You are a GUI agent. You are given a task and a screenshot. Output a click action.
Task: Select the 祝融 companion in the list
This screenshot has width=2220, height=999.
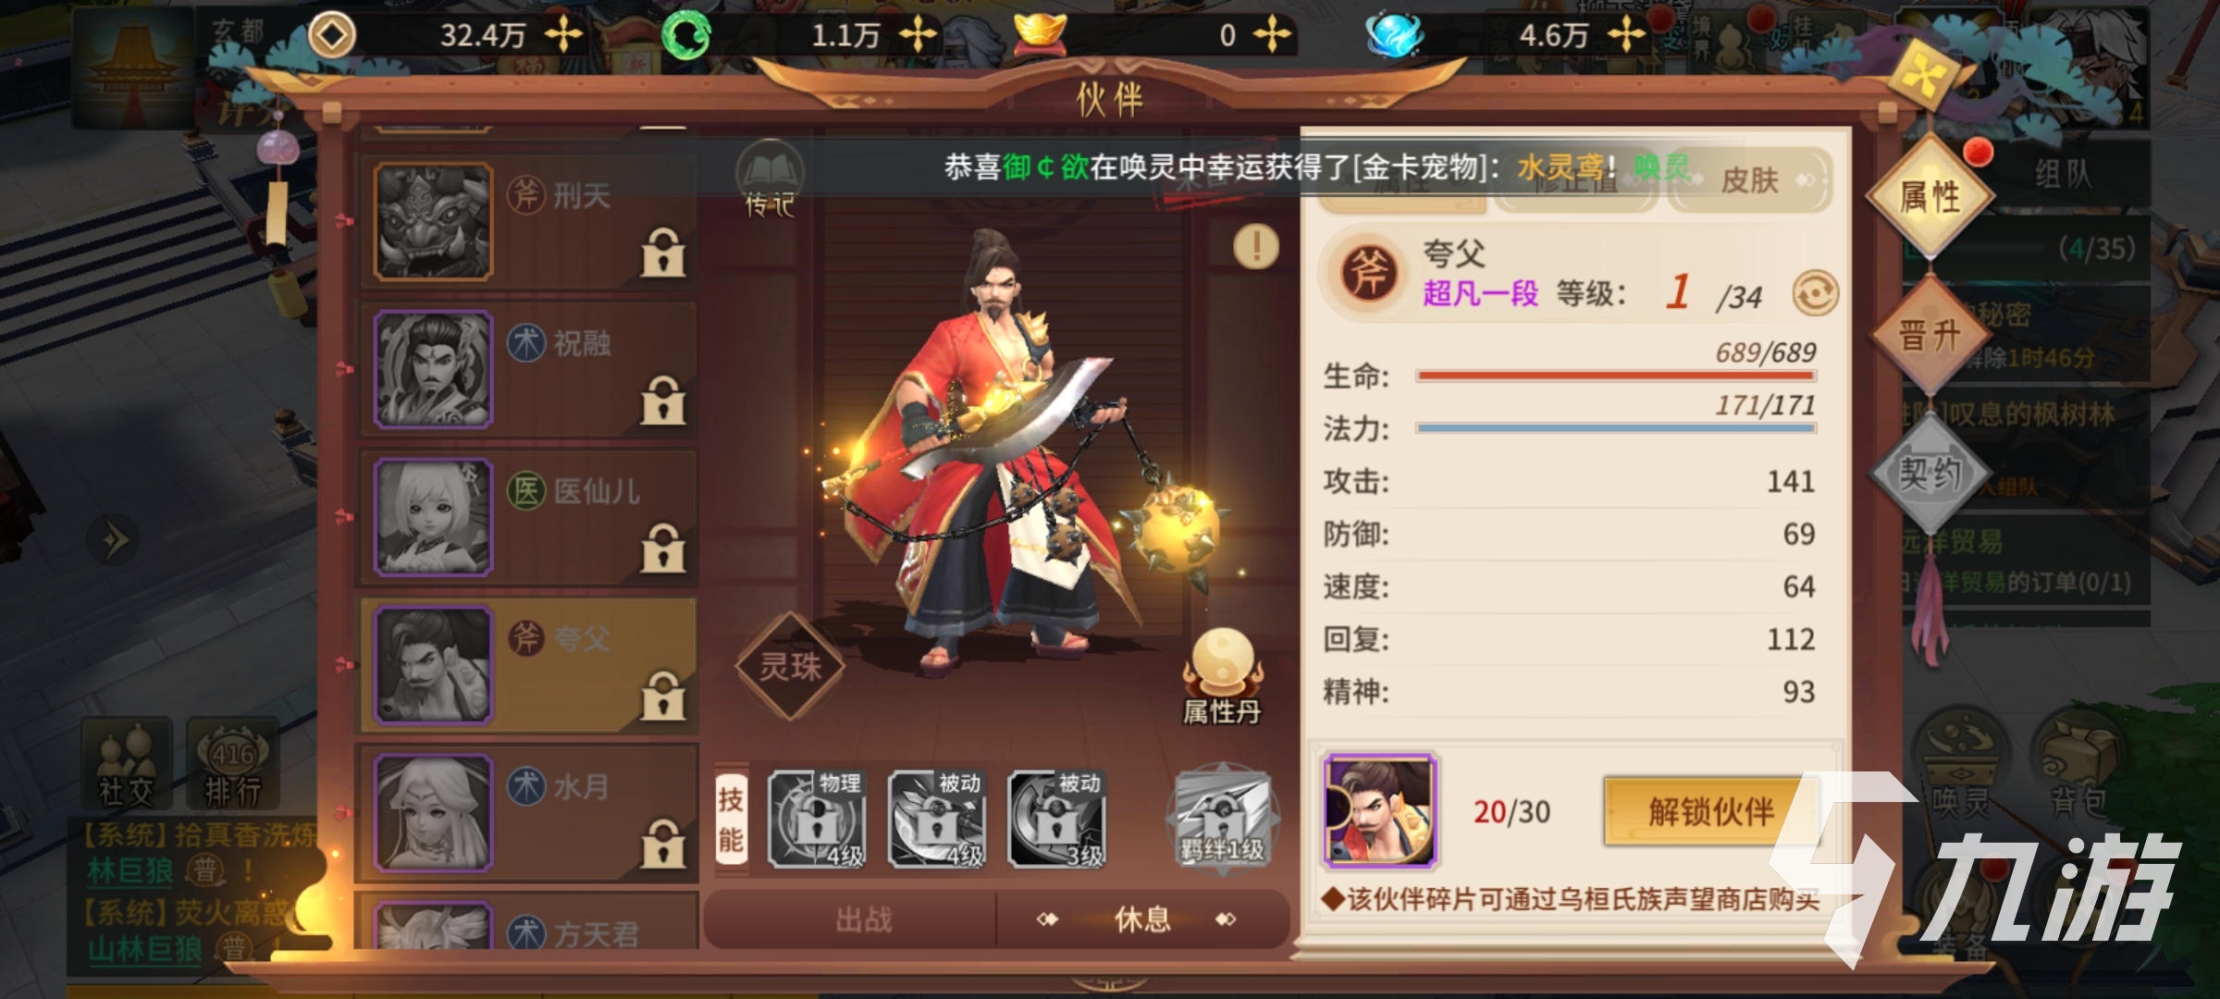tap(527, 369)
